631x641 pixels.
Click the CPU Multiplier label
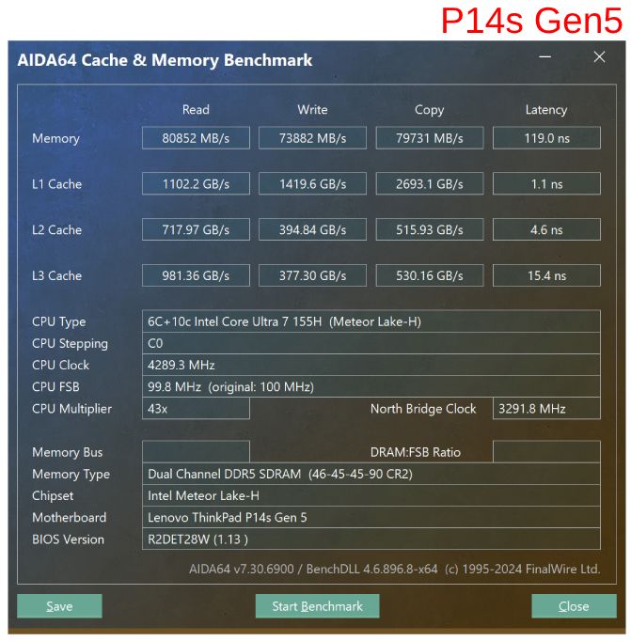71,409
